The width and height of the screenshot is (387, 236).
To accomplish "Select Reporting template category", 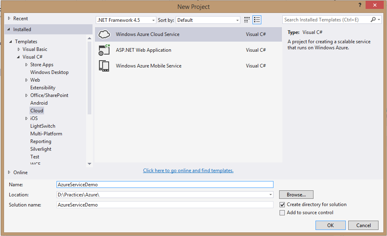I will pyautogui.click(x=41, y=141).
